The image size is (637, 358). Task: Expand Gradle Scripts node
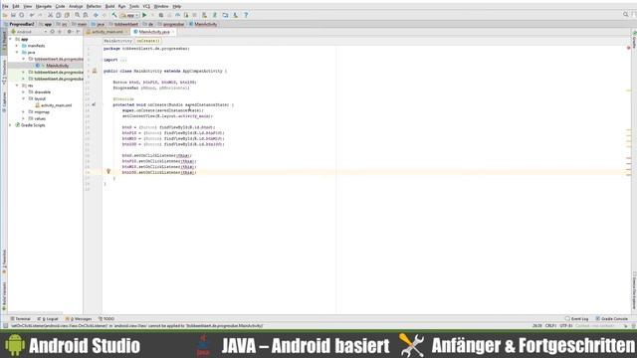click(11, 125)
